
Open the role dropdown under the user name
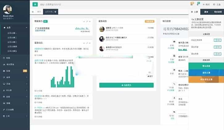[x=8, y=18]
